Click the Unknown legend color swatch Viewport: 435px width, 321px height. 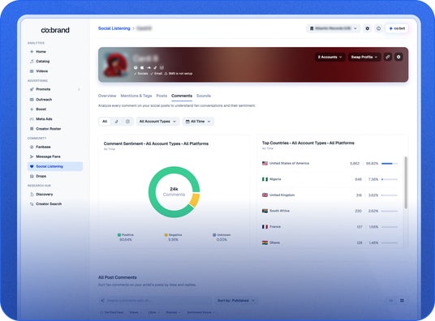pyautogui.click(x=214, y=235)
